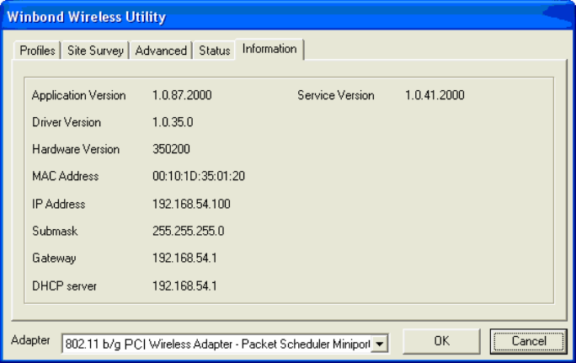
Task: Click the Information tab
Action: tap(269, 49)
